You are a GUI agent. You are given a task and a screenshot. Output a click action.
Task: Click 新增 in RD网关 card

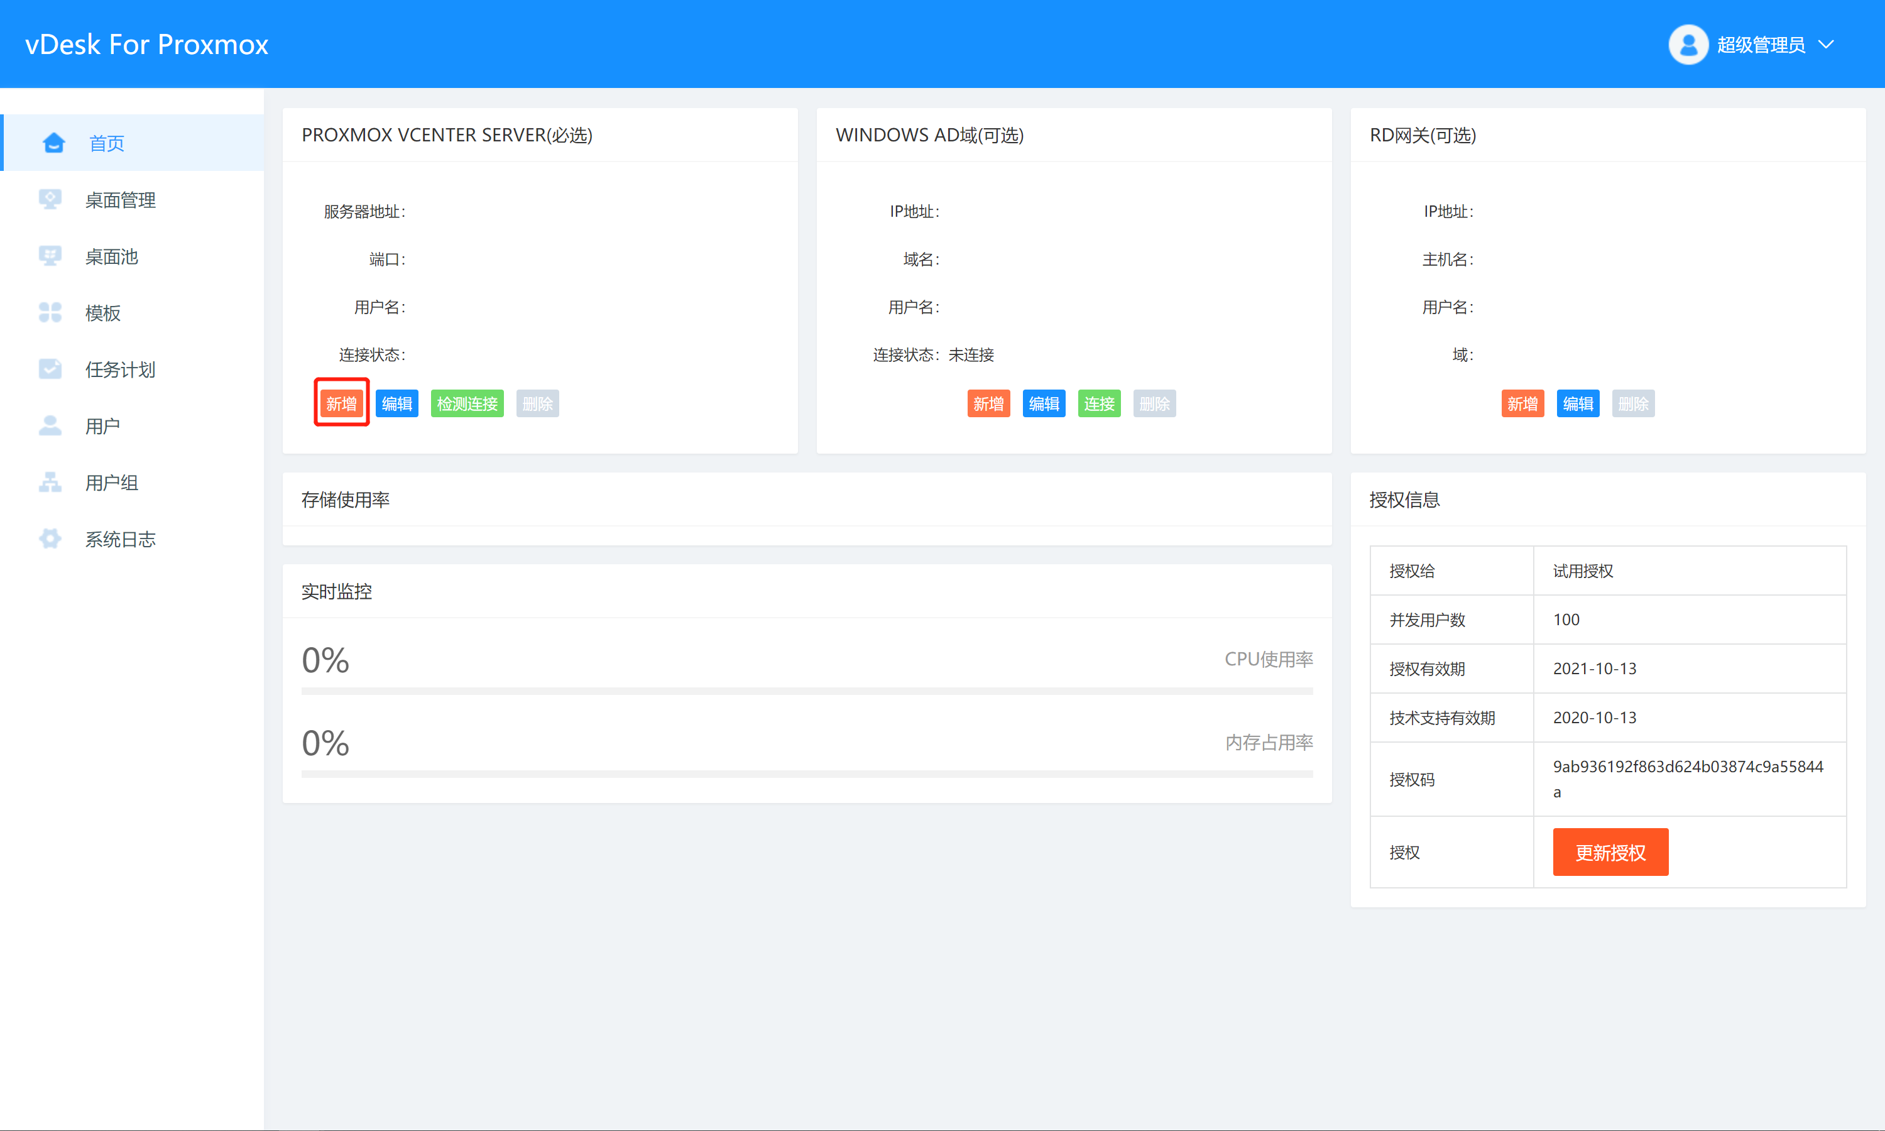(x=1523, y=403)
